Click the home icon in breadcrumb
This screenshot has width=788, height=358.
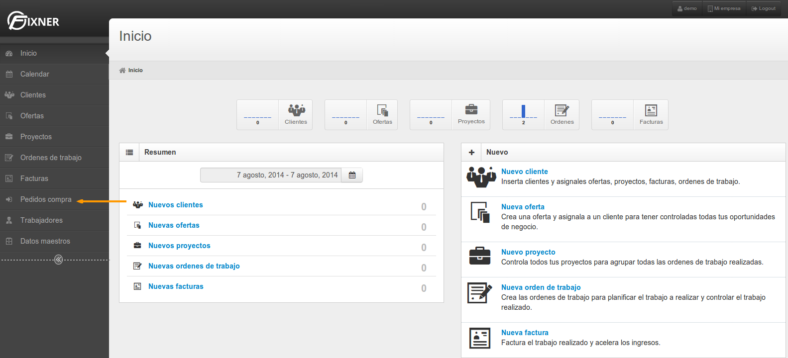coord(122,70)
